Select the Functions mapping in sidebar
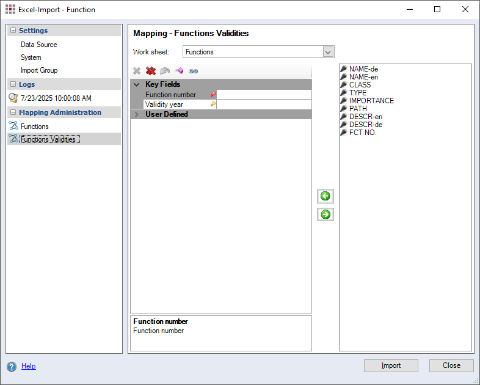 point(34,127)
